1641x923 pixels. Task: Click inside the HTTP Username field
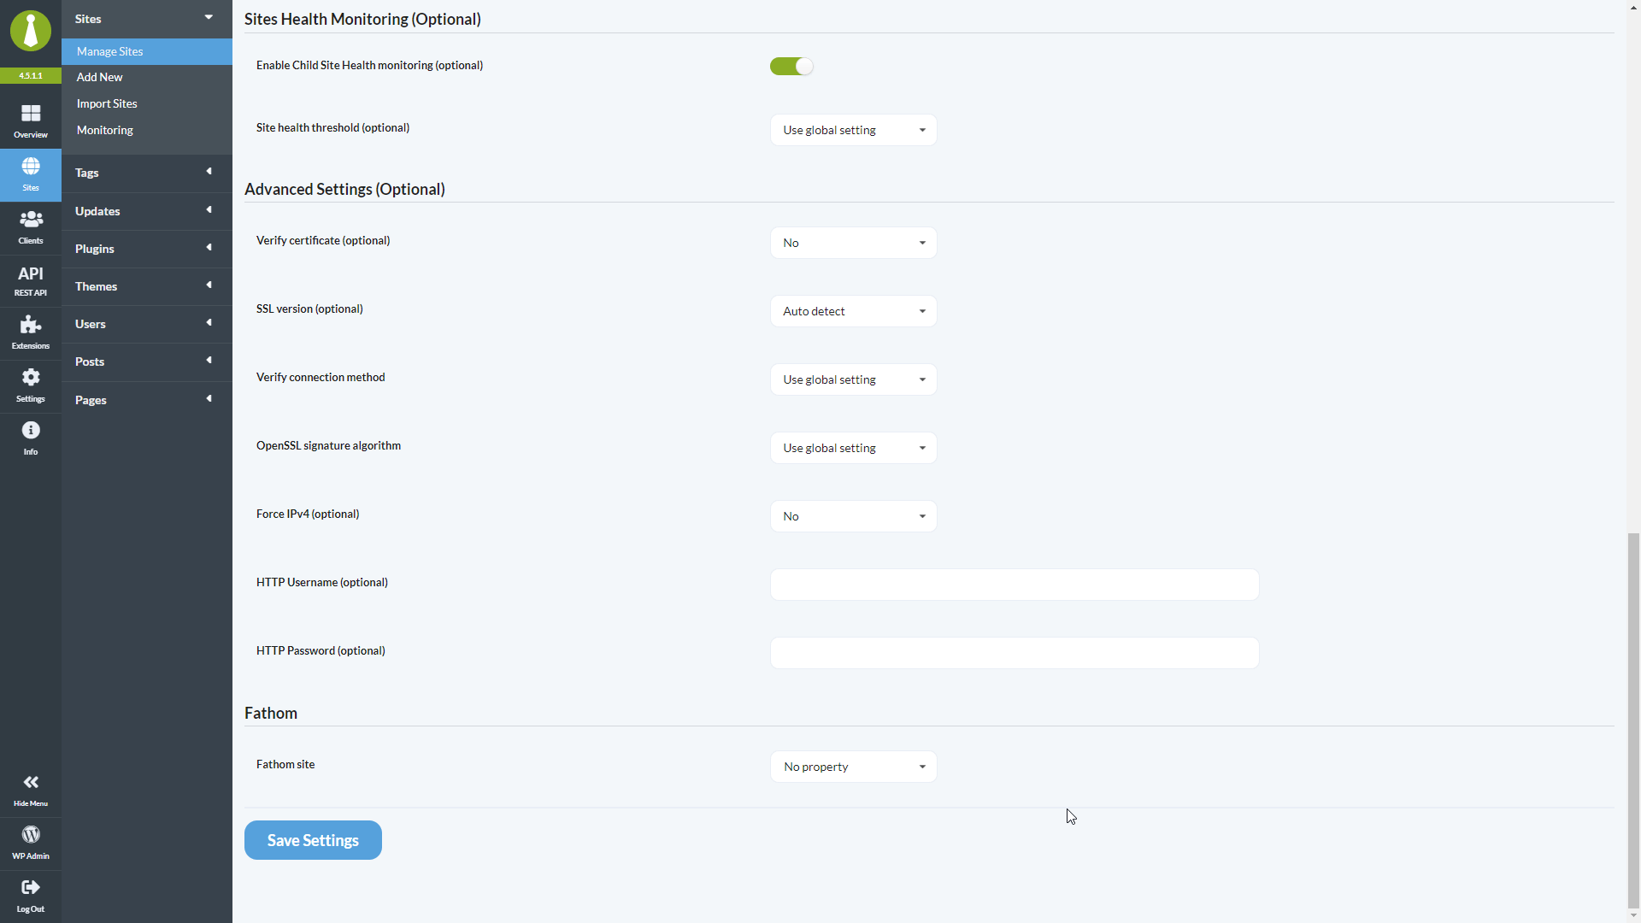(1014, 584)
